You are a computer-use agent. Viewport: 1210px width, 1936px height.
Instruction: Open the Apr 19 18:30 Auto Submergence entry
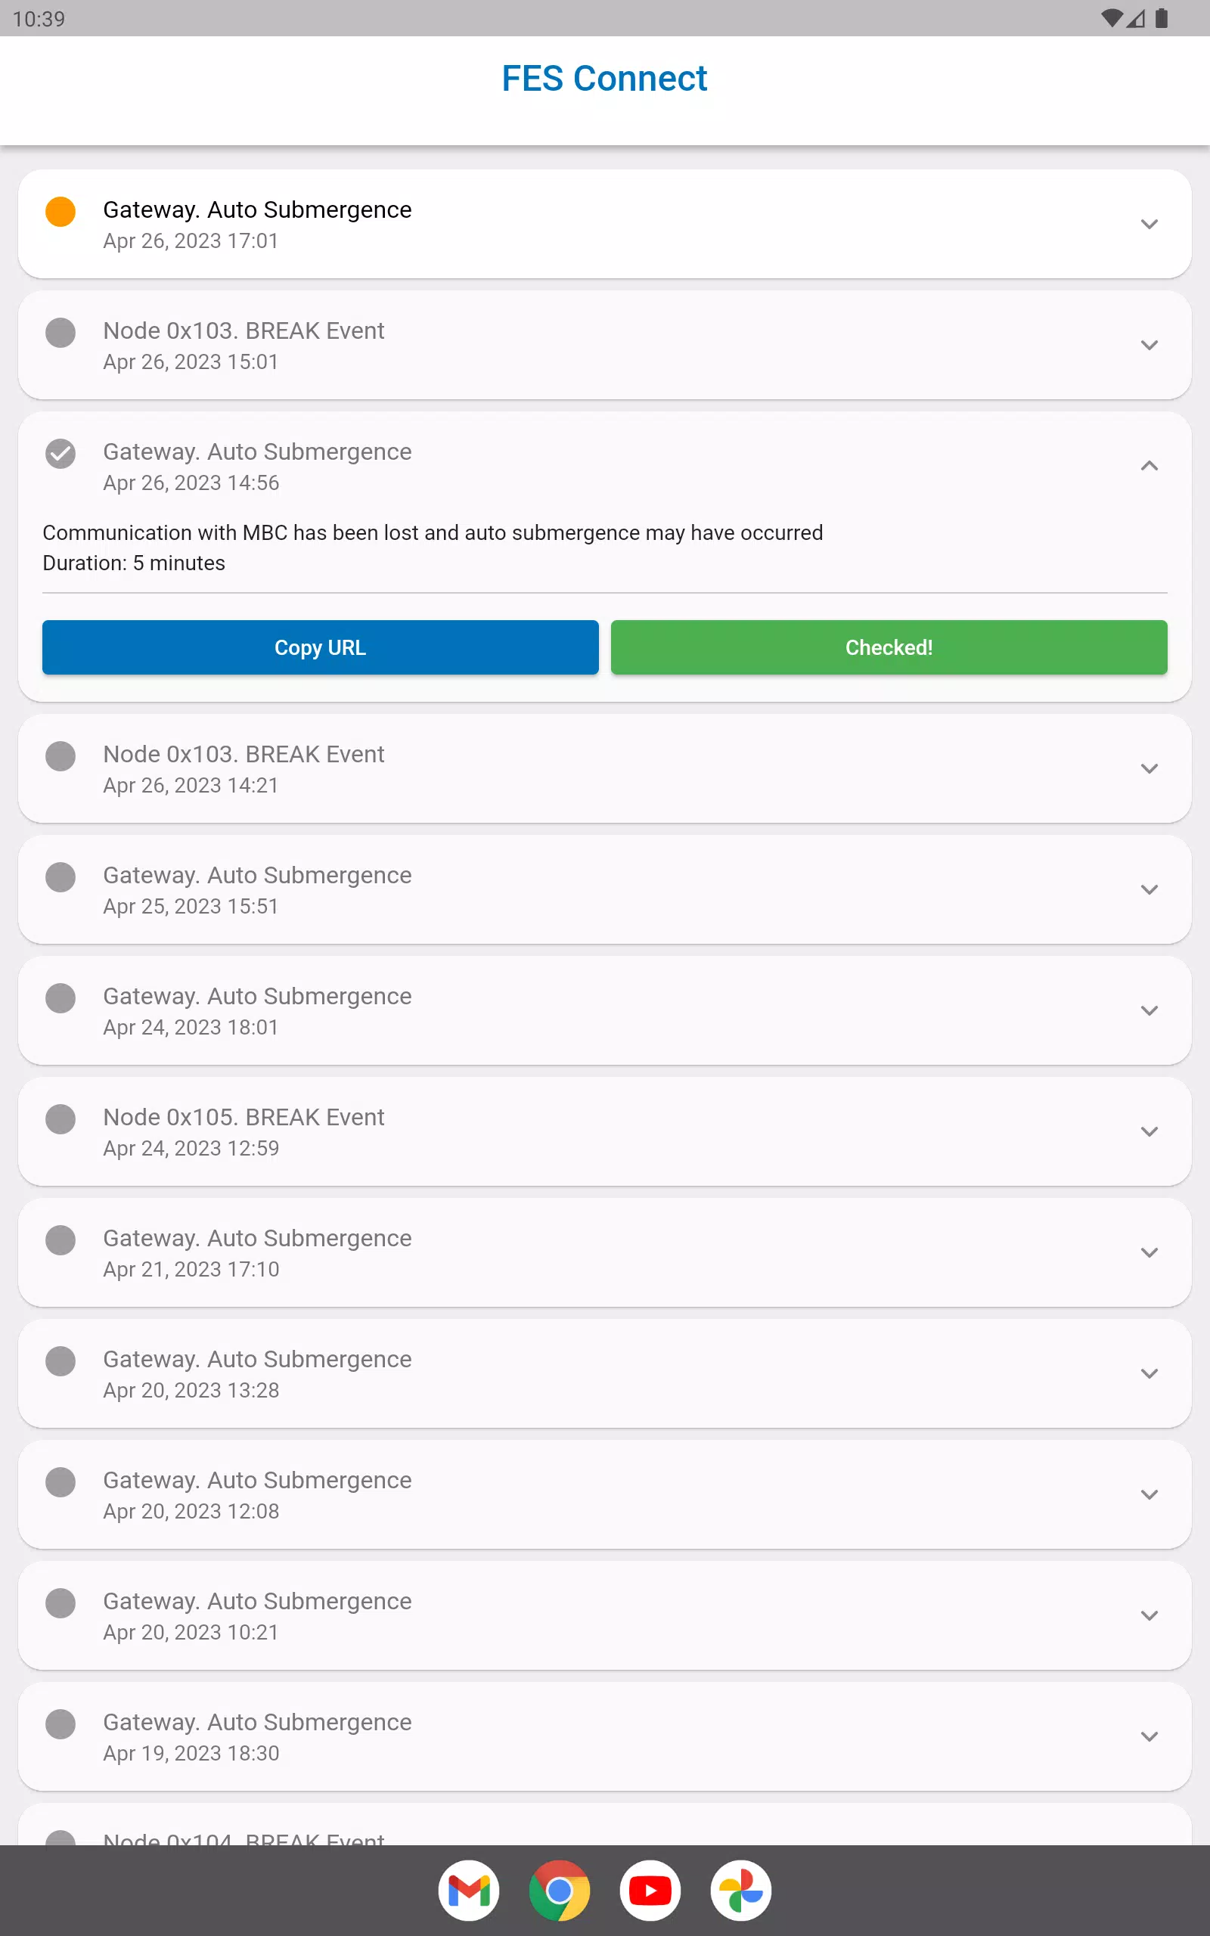click(605, 1737)
